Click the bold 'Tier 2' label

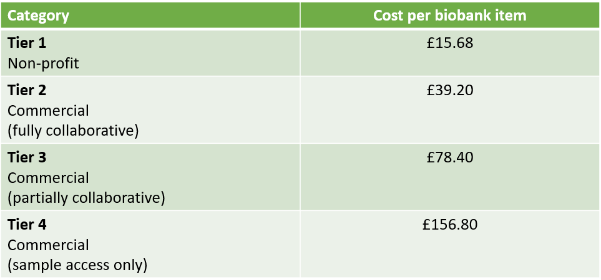coord(27,91)
